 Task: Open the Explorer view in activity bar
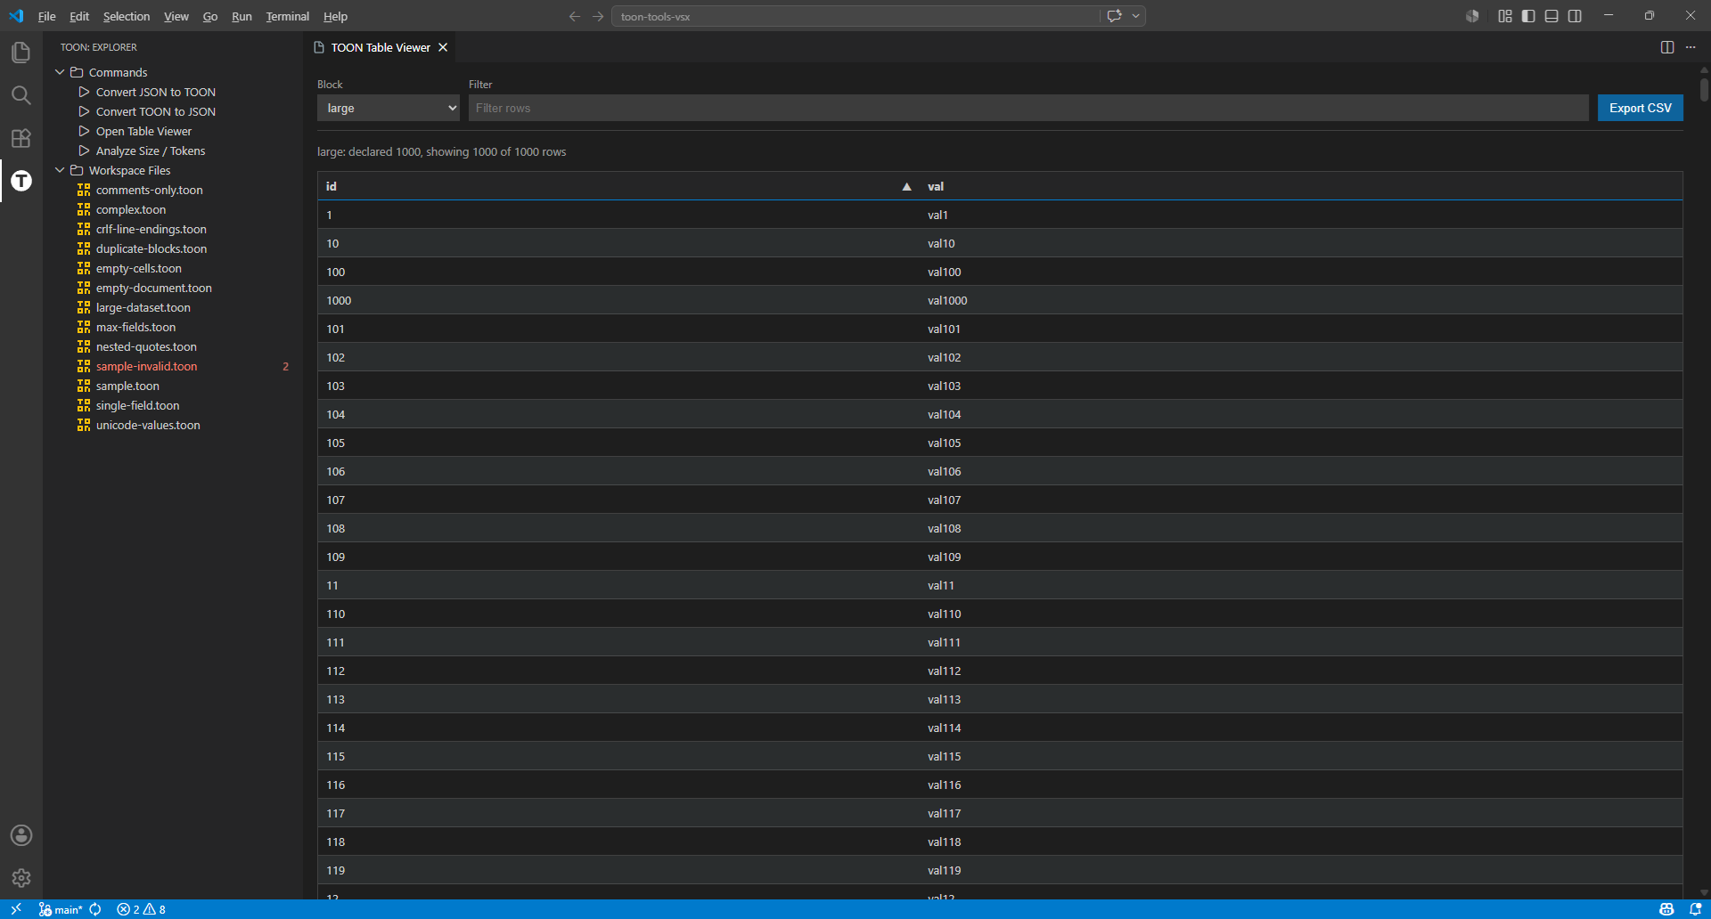(x=21, y=53)
